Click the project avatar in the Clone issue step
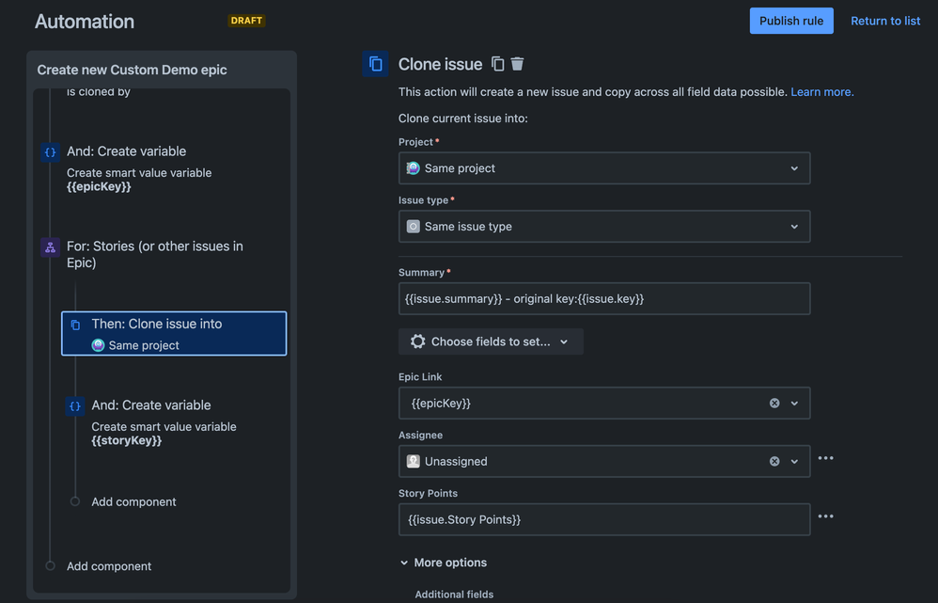This screenshot has height=603, width=938. click(98, 345)
